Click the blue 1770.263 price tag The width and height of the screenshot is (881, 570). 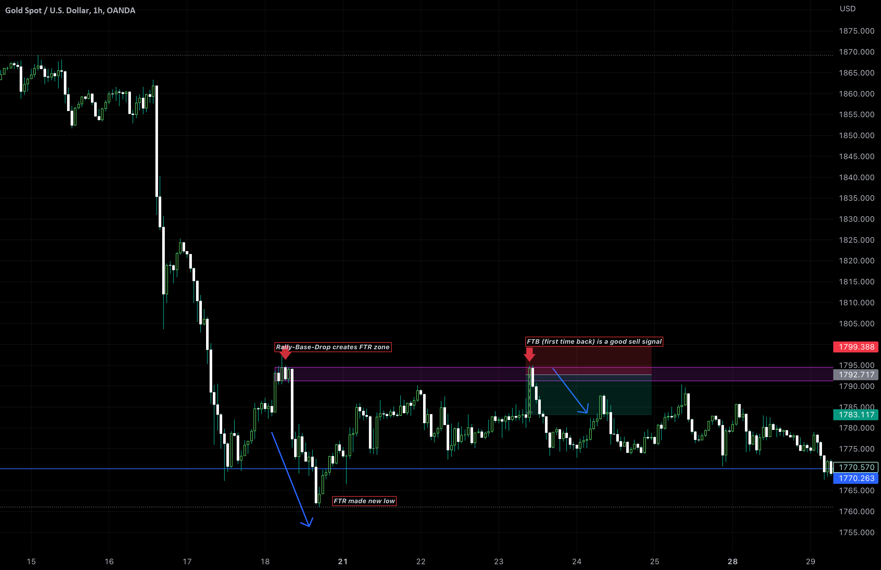pos(856,479)
